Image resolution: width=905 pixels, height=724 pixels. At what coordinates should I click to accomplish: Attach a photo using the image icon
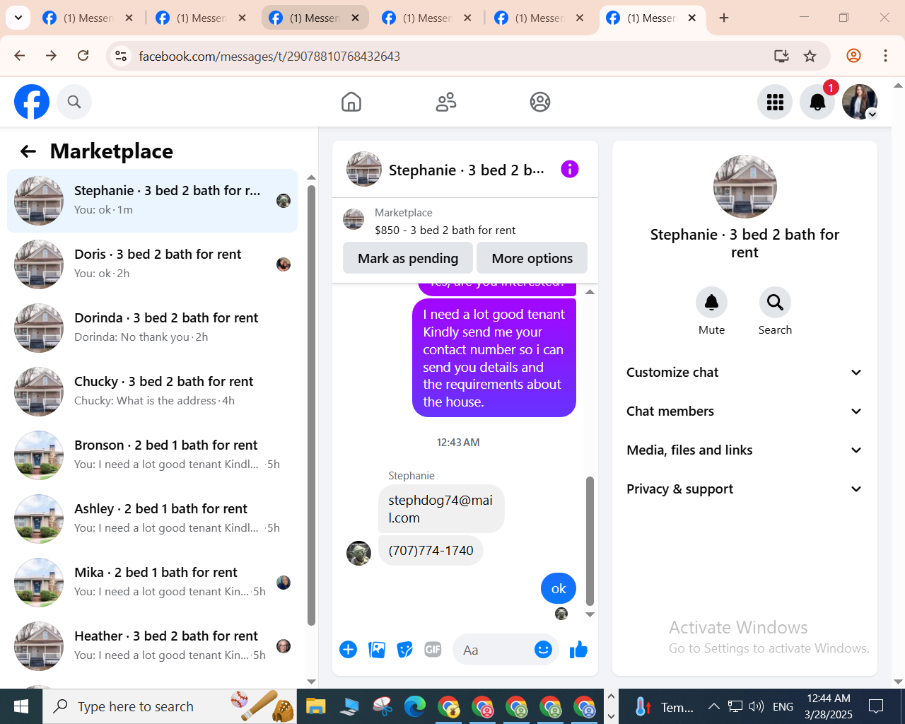click(377, 649)
